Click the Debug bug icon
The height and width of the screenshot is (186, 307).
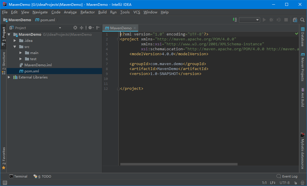click(x=271, y=20)
